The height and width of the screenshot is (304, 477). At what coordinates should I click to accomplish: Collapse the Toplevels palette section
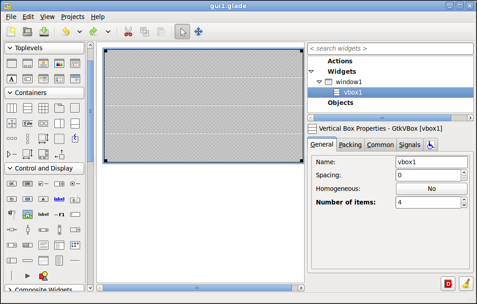pos(44,48)
